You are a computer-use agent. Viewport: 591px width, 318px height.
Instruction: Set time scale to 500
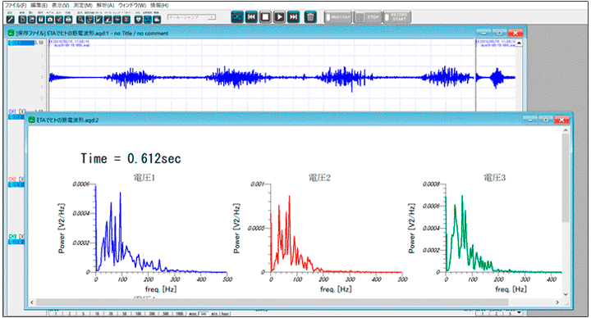(166, 314)
